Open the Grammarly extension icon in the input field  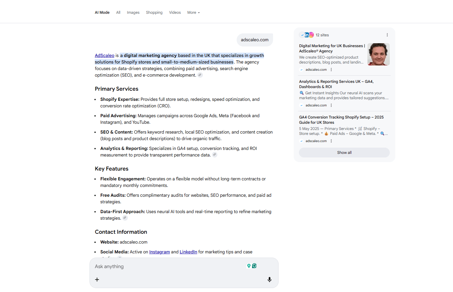tap(254, 266)
